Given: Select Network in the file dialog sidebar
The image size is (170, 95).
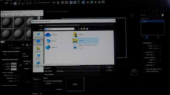Looking at the screenshot, I should point(38,64).
